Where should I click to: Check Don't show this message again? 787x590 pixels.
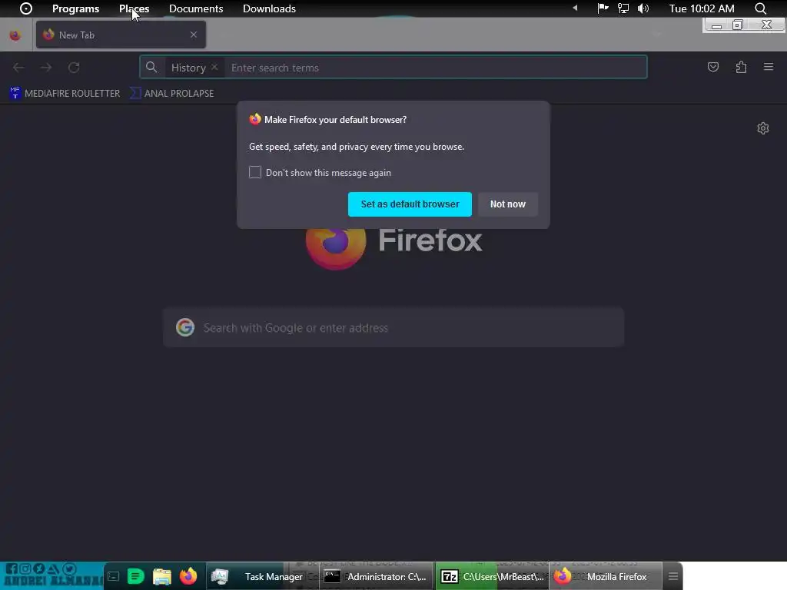(x=255, y=173)
